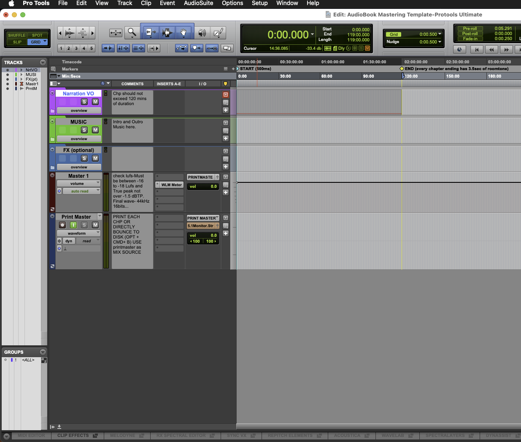Open the Track menu
Image resolution: width=521 pixels, height=442 pixels.
(x=124, y=3)
